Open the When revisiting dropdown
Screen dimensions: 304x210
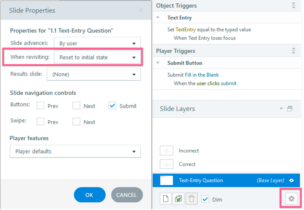(97, 57)
